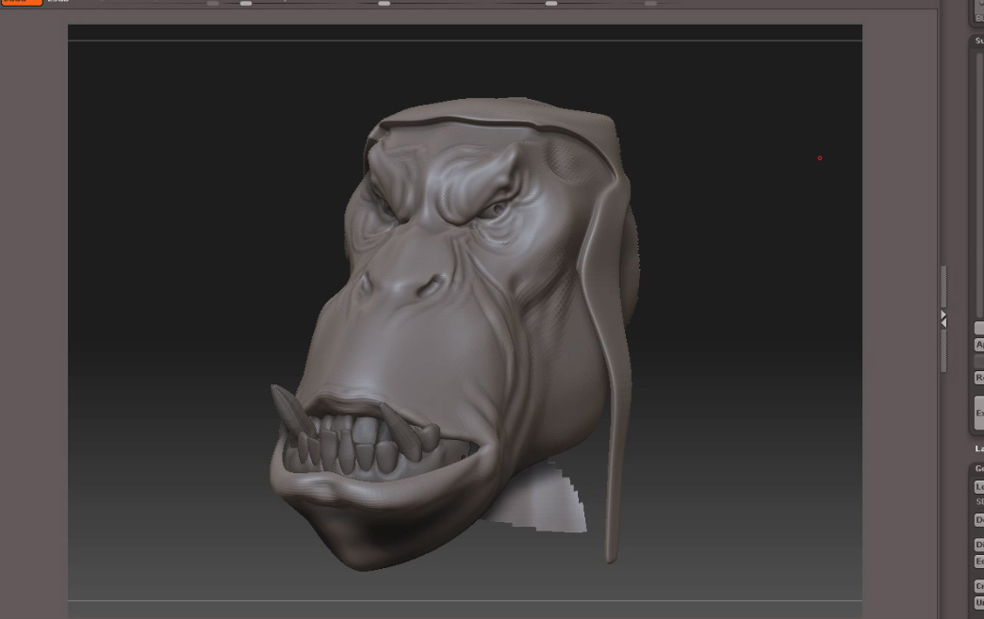Screen dimensions: 984x619
Task: Click the Edge Loop button below Divide
Action: (x=978, y=562)
